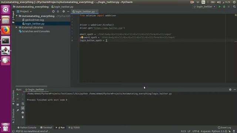Open the Ubuntu Dash from launcher

[x=6, y=10]
